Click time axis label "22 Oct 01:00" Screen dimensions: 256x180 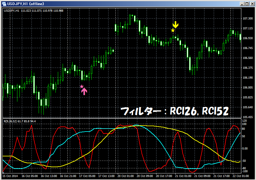(241, 176)
